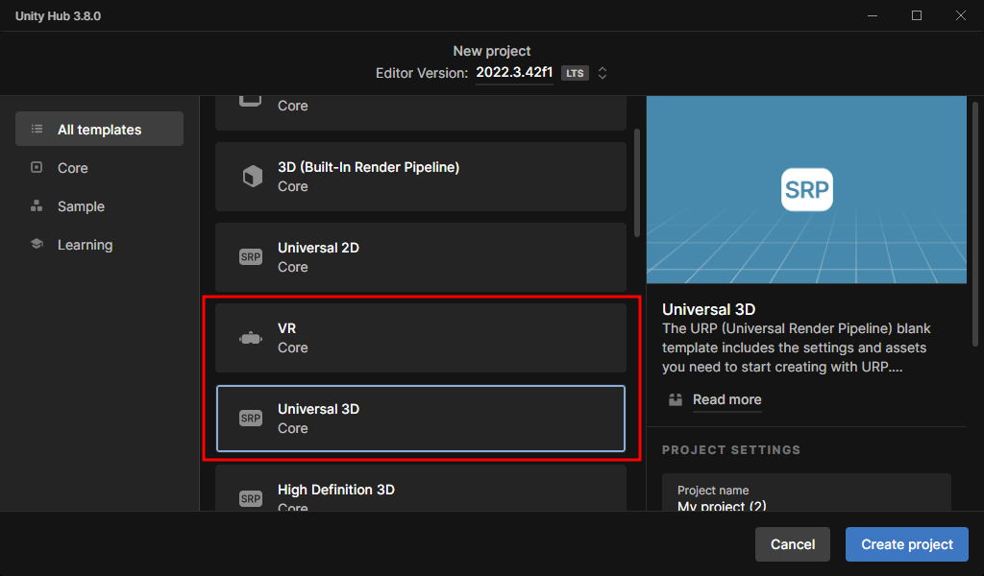Click the Create project button

[x=907, y=544]
